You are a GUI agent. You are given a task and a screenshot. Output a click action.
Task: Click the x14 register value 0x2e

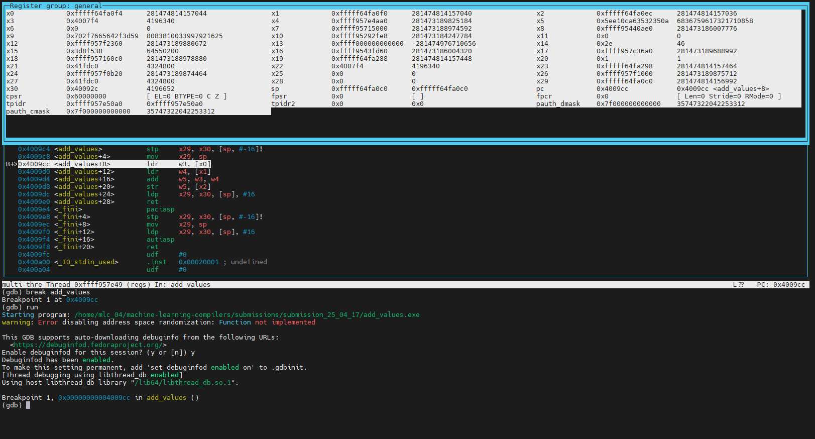[605, 44]
